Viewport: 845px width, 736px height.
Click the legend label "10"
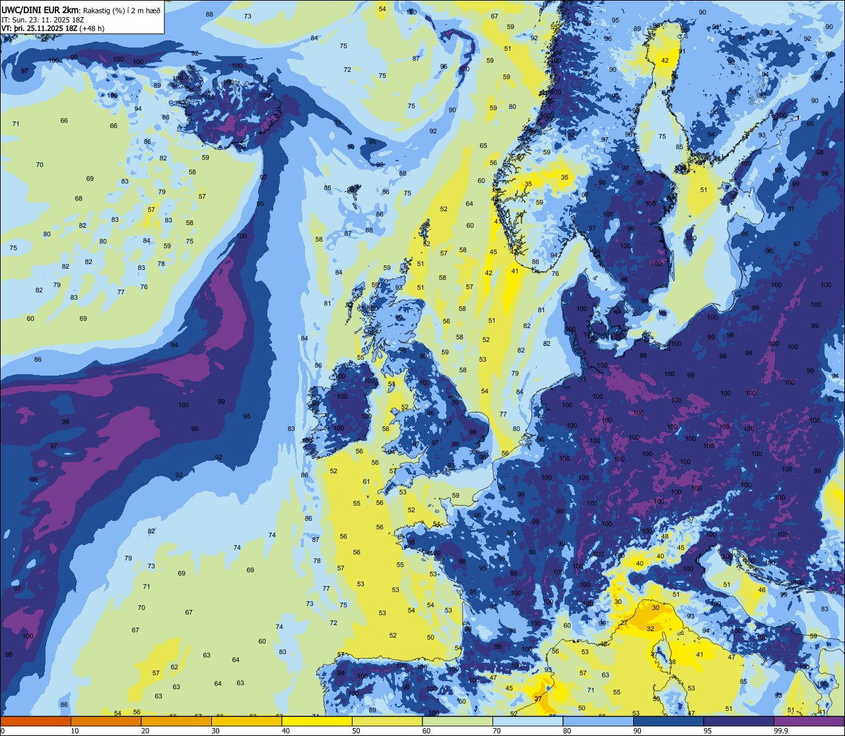pos(75,730)
